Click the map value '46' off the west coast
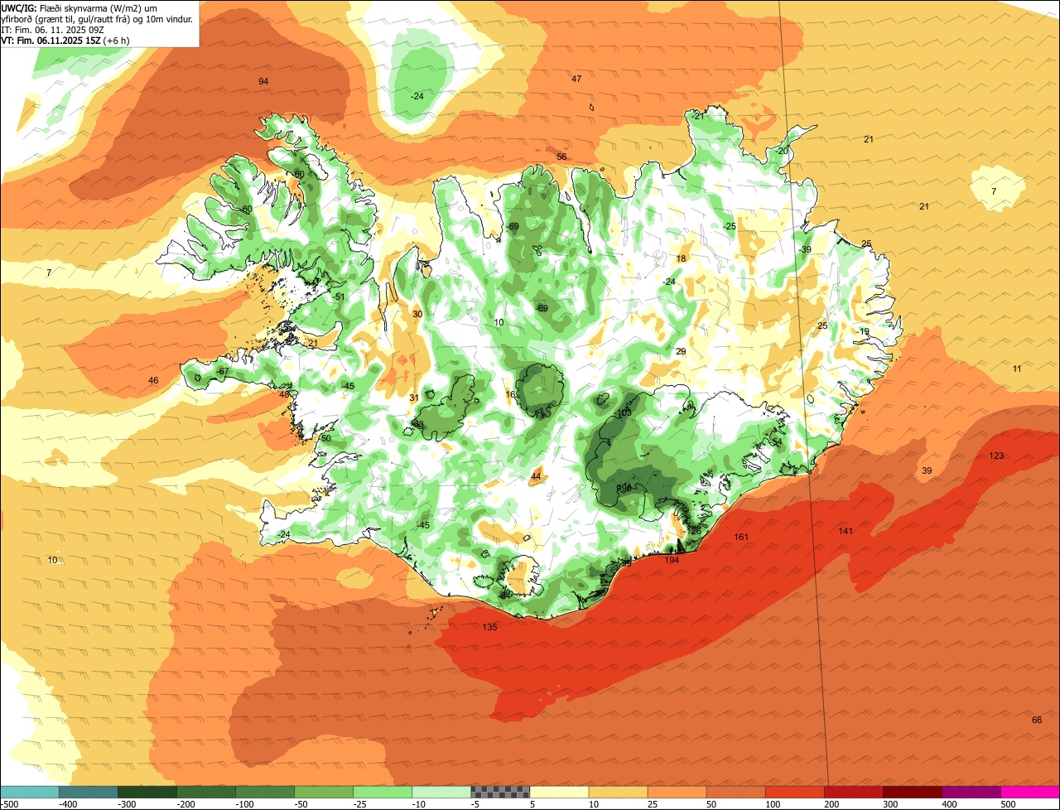This screenshot has width=1060, height=810. tap(153, 380)
